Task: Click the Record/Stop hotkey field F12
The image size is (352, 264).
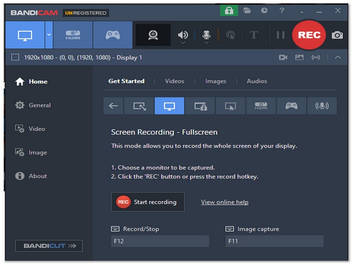Action: 160,241
